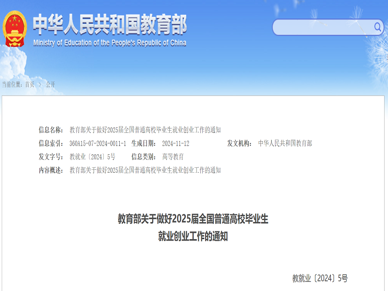388x291 pixels.
Task: Click the 信息类别 value 高等教育
Action: tap(173, 157)
